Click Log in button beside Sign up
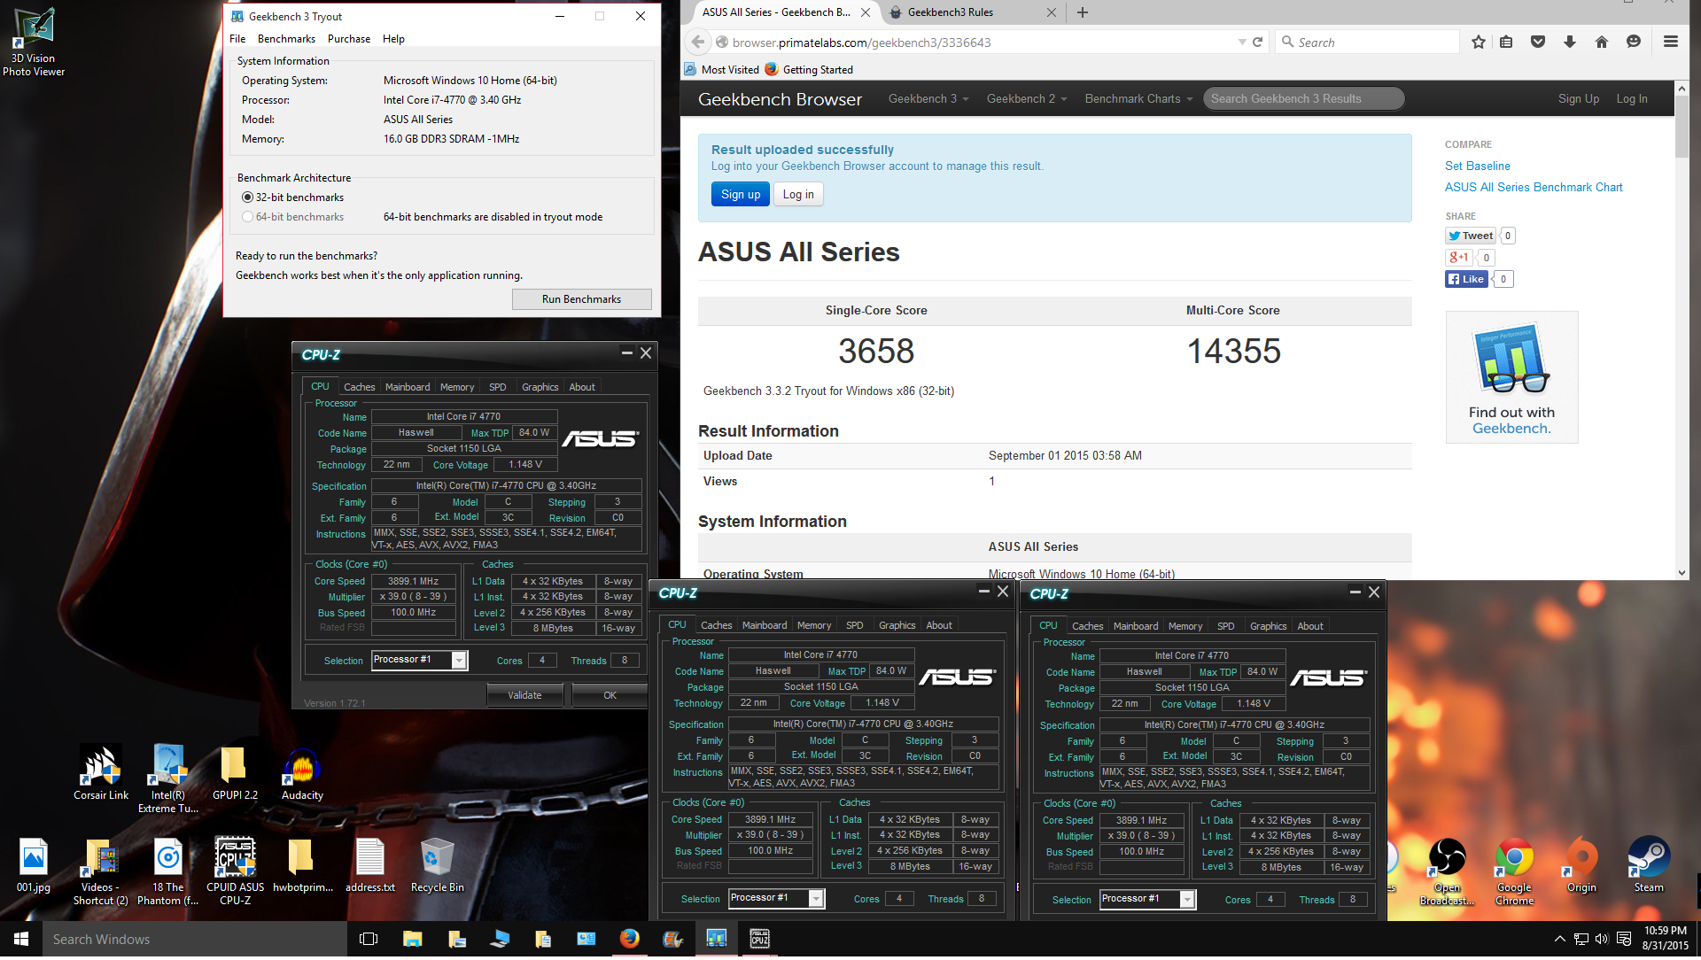1701x960 pixels. coord(798,195)
